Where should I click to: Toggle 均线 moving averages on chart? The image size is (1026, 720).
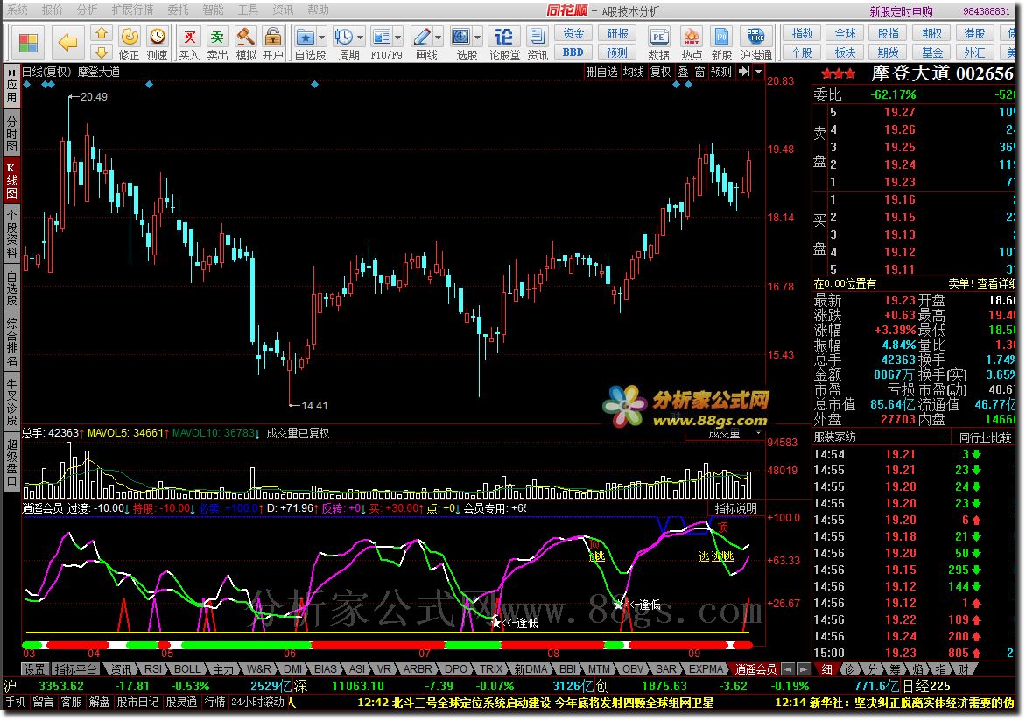(x=634, y=72)
